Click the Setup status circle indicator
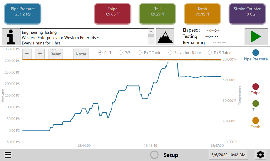The height and width of the screenshot is (161, 270). [154, 155]
